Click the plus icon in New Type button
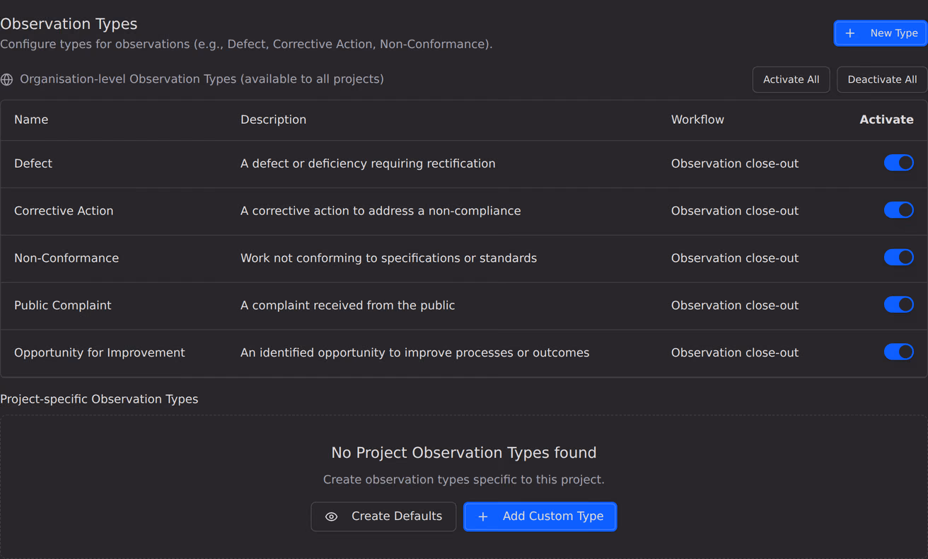928x559 pixels. pos(850,33)
